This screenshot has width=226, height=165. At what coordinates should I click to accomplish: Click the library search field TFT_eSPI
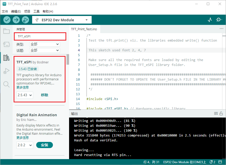click(x=40, y=36)
